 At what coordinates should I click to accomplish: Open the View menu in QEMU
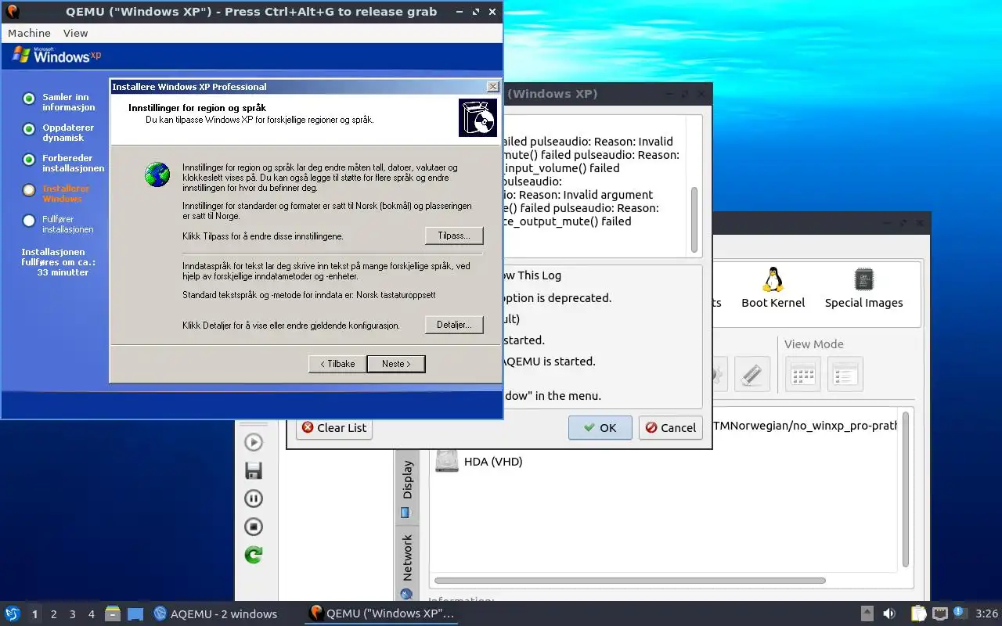click(76, 33)
